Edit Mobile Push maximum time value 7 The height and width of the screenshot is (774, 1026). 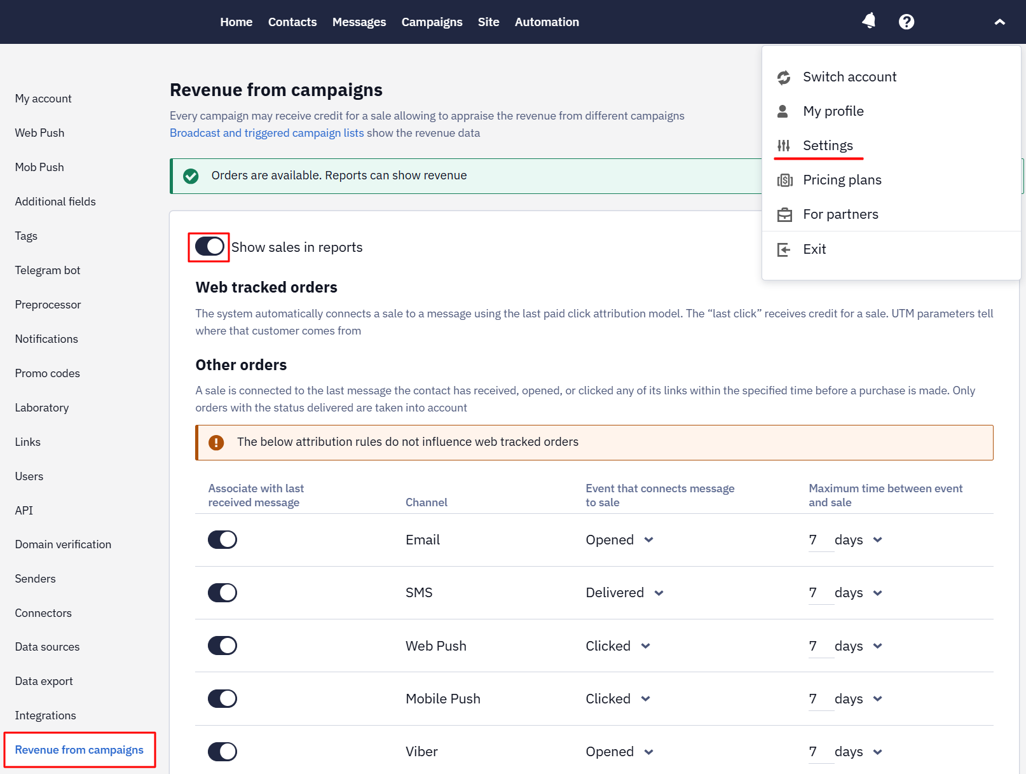point(821,699)
